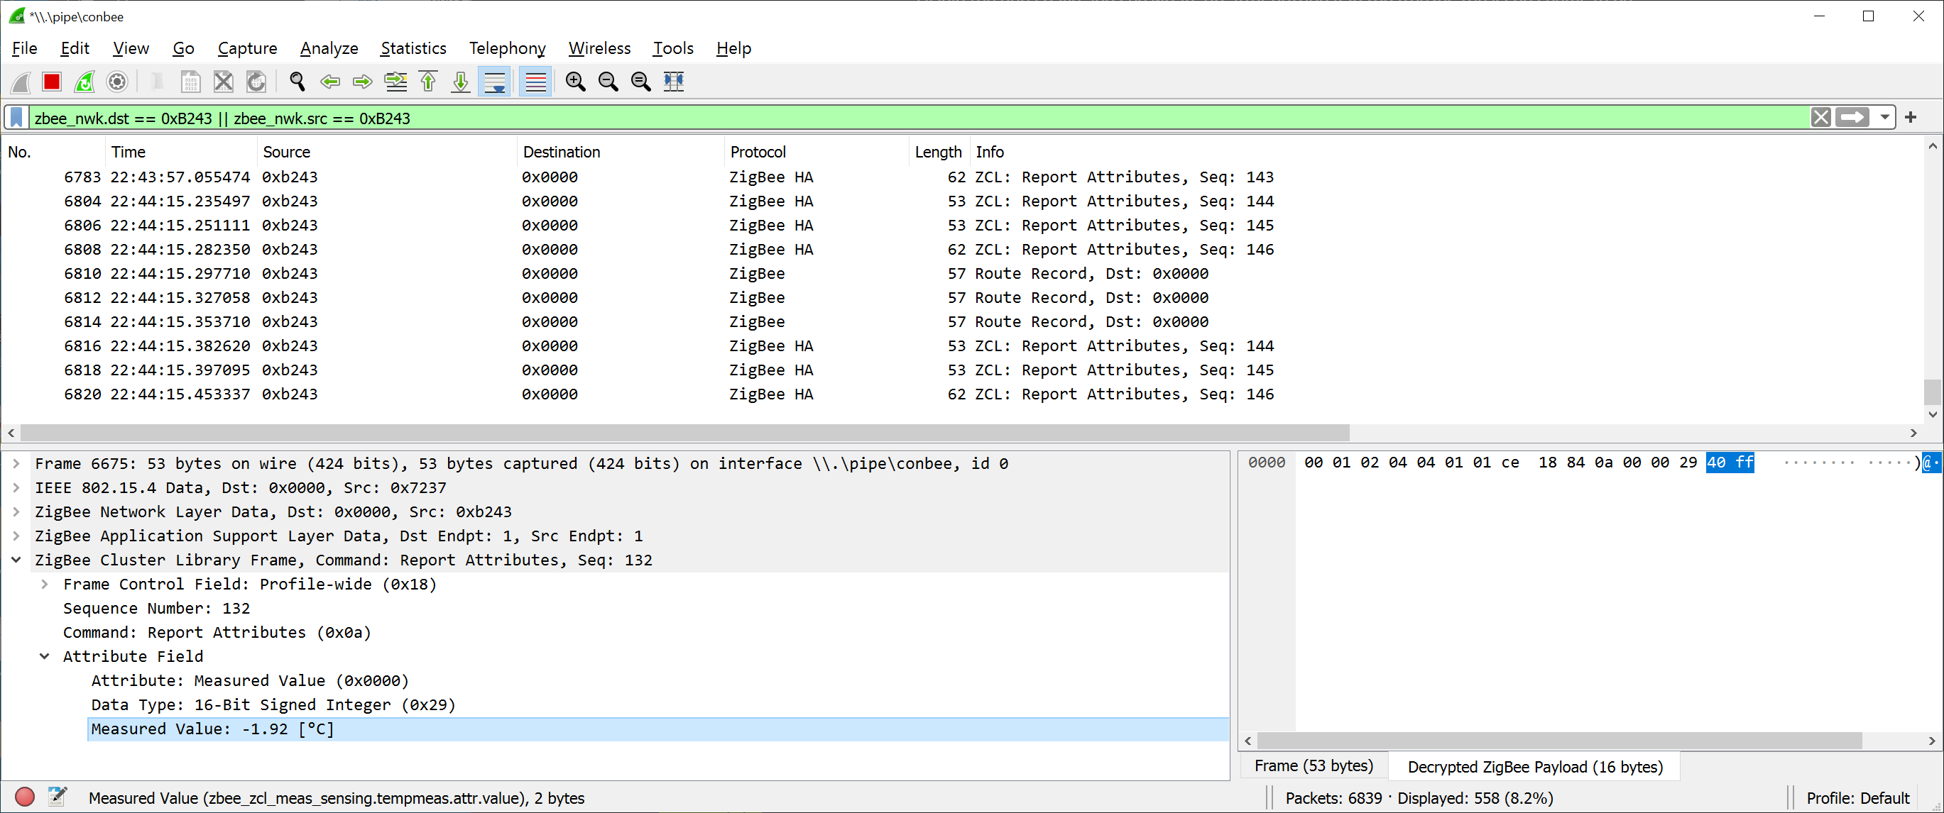Open the View menu
The height and width of the screenshot is (813, 1944).
131,48
